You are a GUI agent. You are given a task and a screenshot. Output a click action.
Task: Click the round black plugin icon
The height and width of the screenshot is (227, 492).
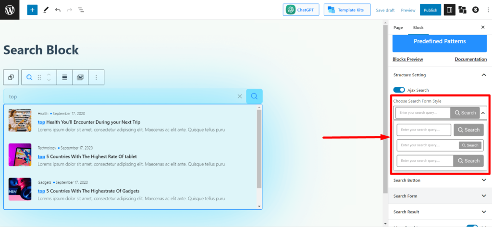pyautogui.click(x=475, y=10)
